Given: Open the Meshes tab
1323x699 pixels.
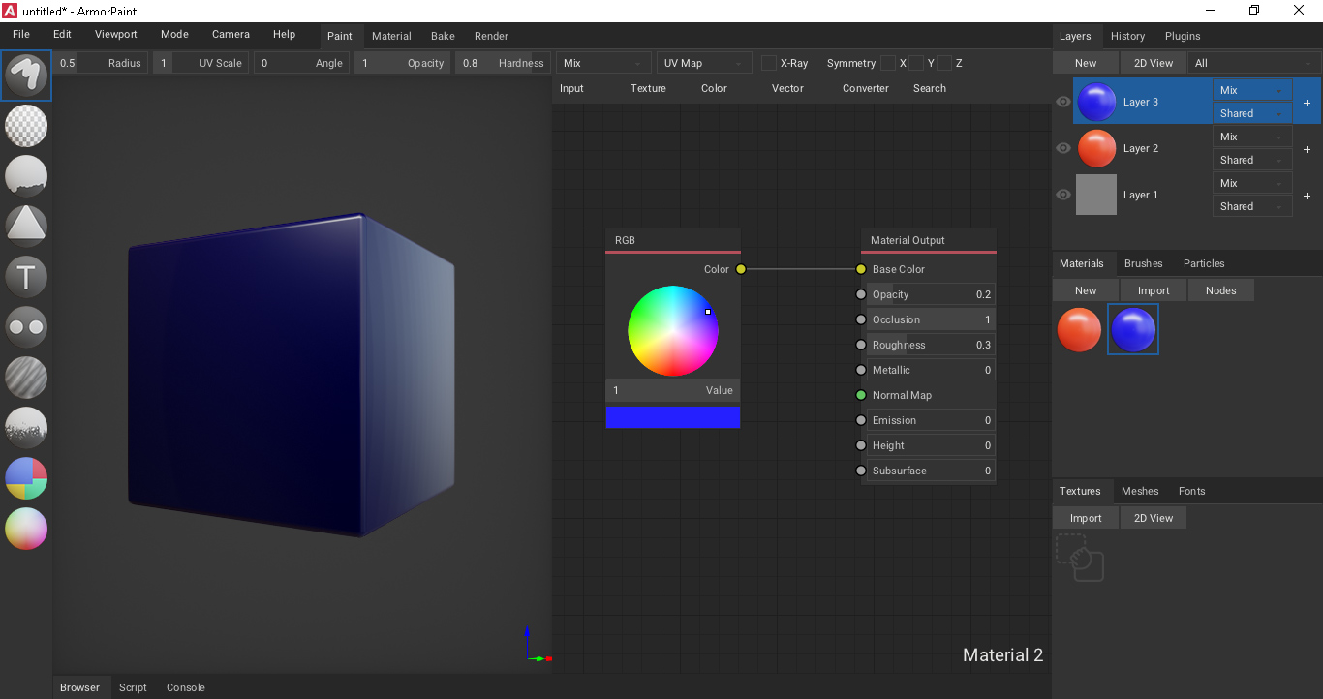Looking at the screenshot, I should pos(1140,491).
